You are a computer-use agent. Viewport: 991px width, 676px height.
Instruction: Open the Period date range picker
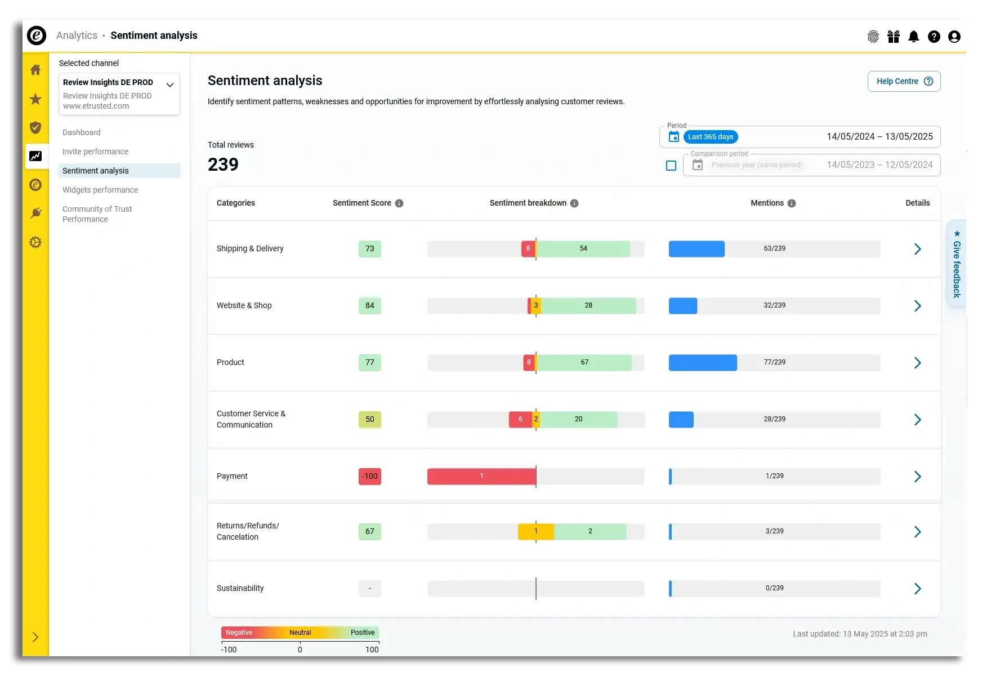pyautogui.click(x=800, y=137)
